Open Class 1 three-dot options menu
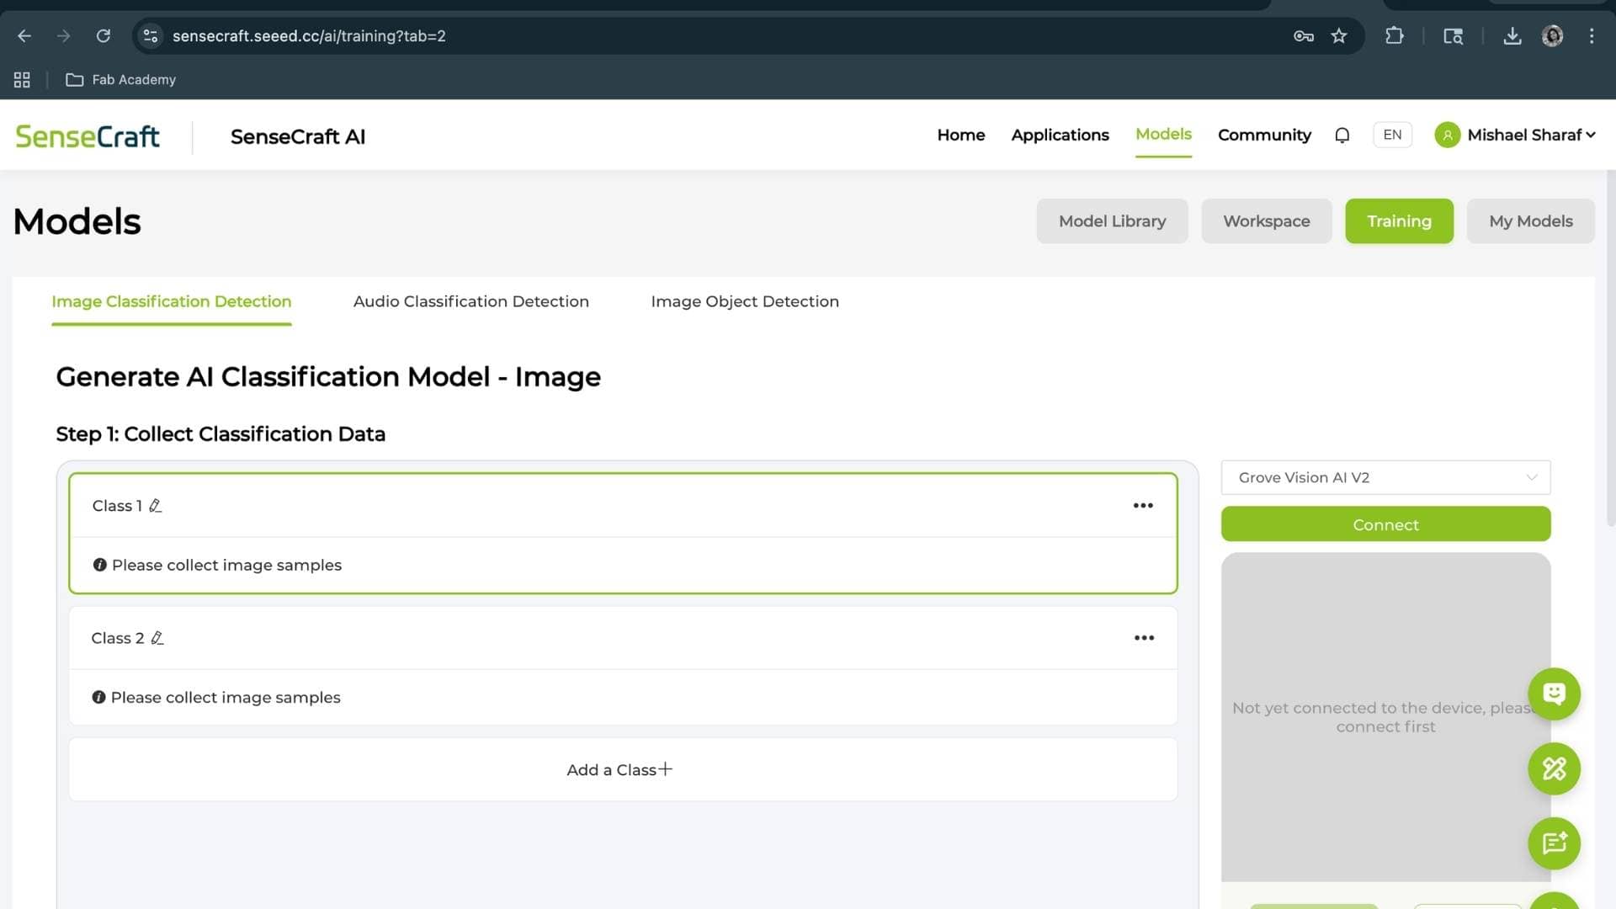This screenshot has height=909, width=1616. 1143,506
